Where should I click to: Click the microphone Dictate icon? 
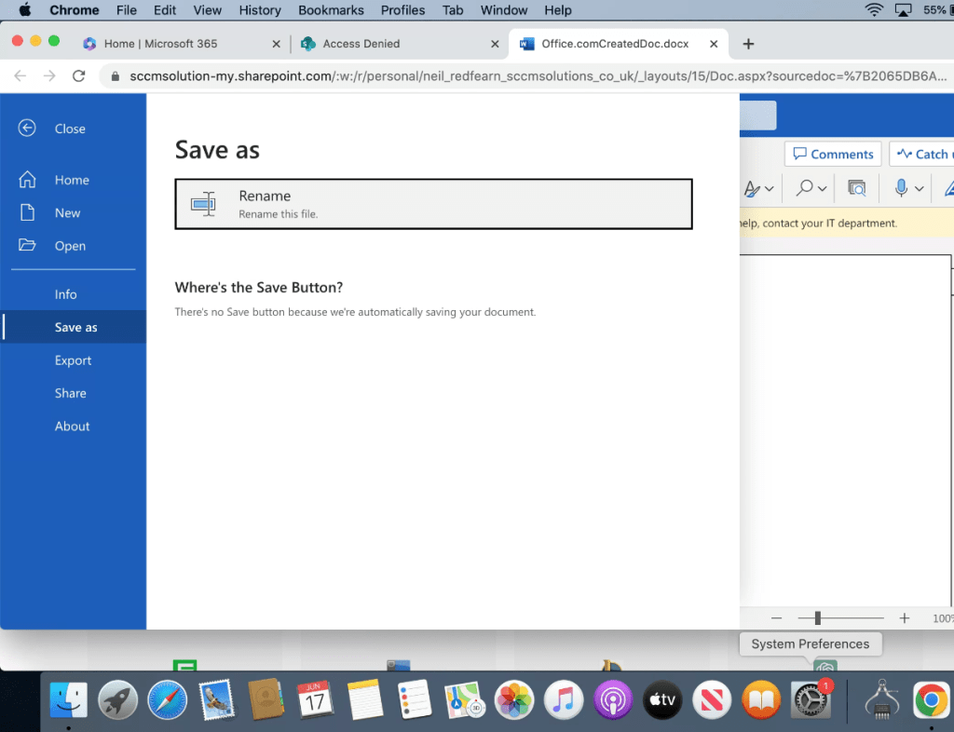(901, 188)
